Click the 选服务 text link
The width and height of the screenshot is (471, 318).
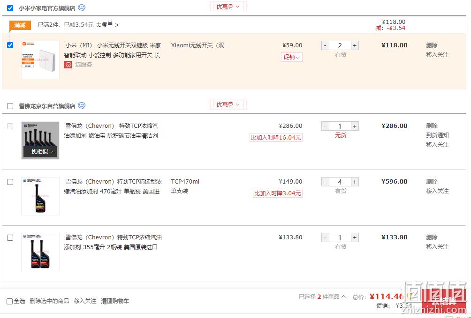click(x=84, y=65)
